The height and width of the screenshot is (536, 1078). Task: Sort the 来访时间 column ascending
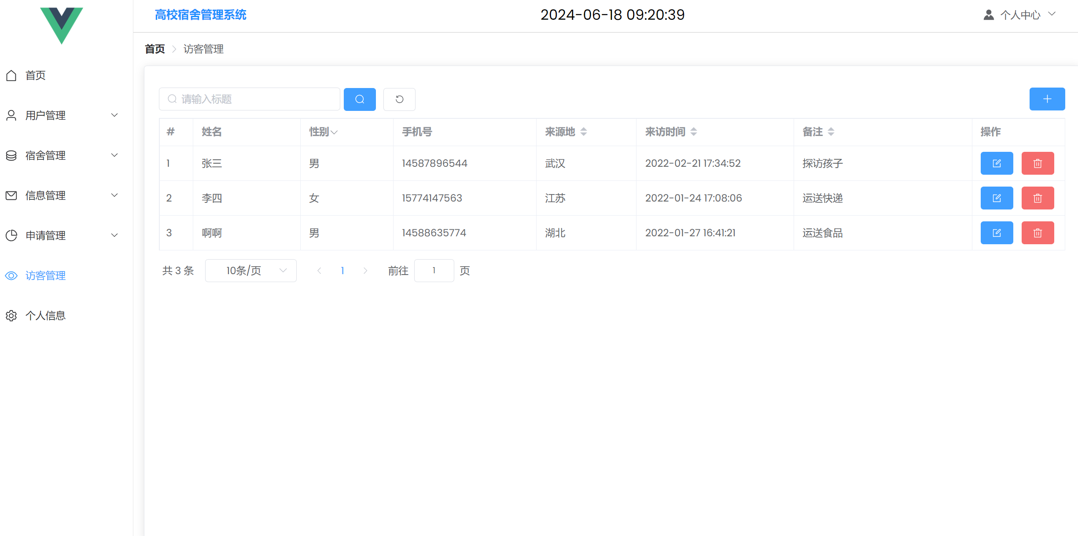coord(695,128)
